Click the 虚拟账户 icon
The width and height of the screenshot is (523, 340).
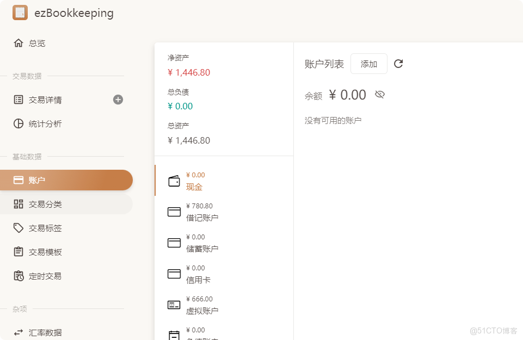pos(174,305)
